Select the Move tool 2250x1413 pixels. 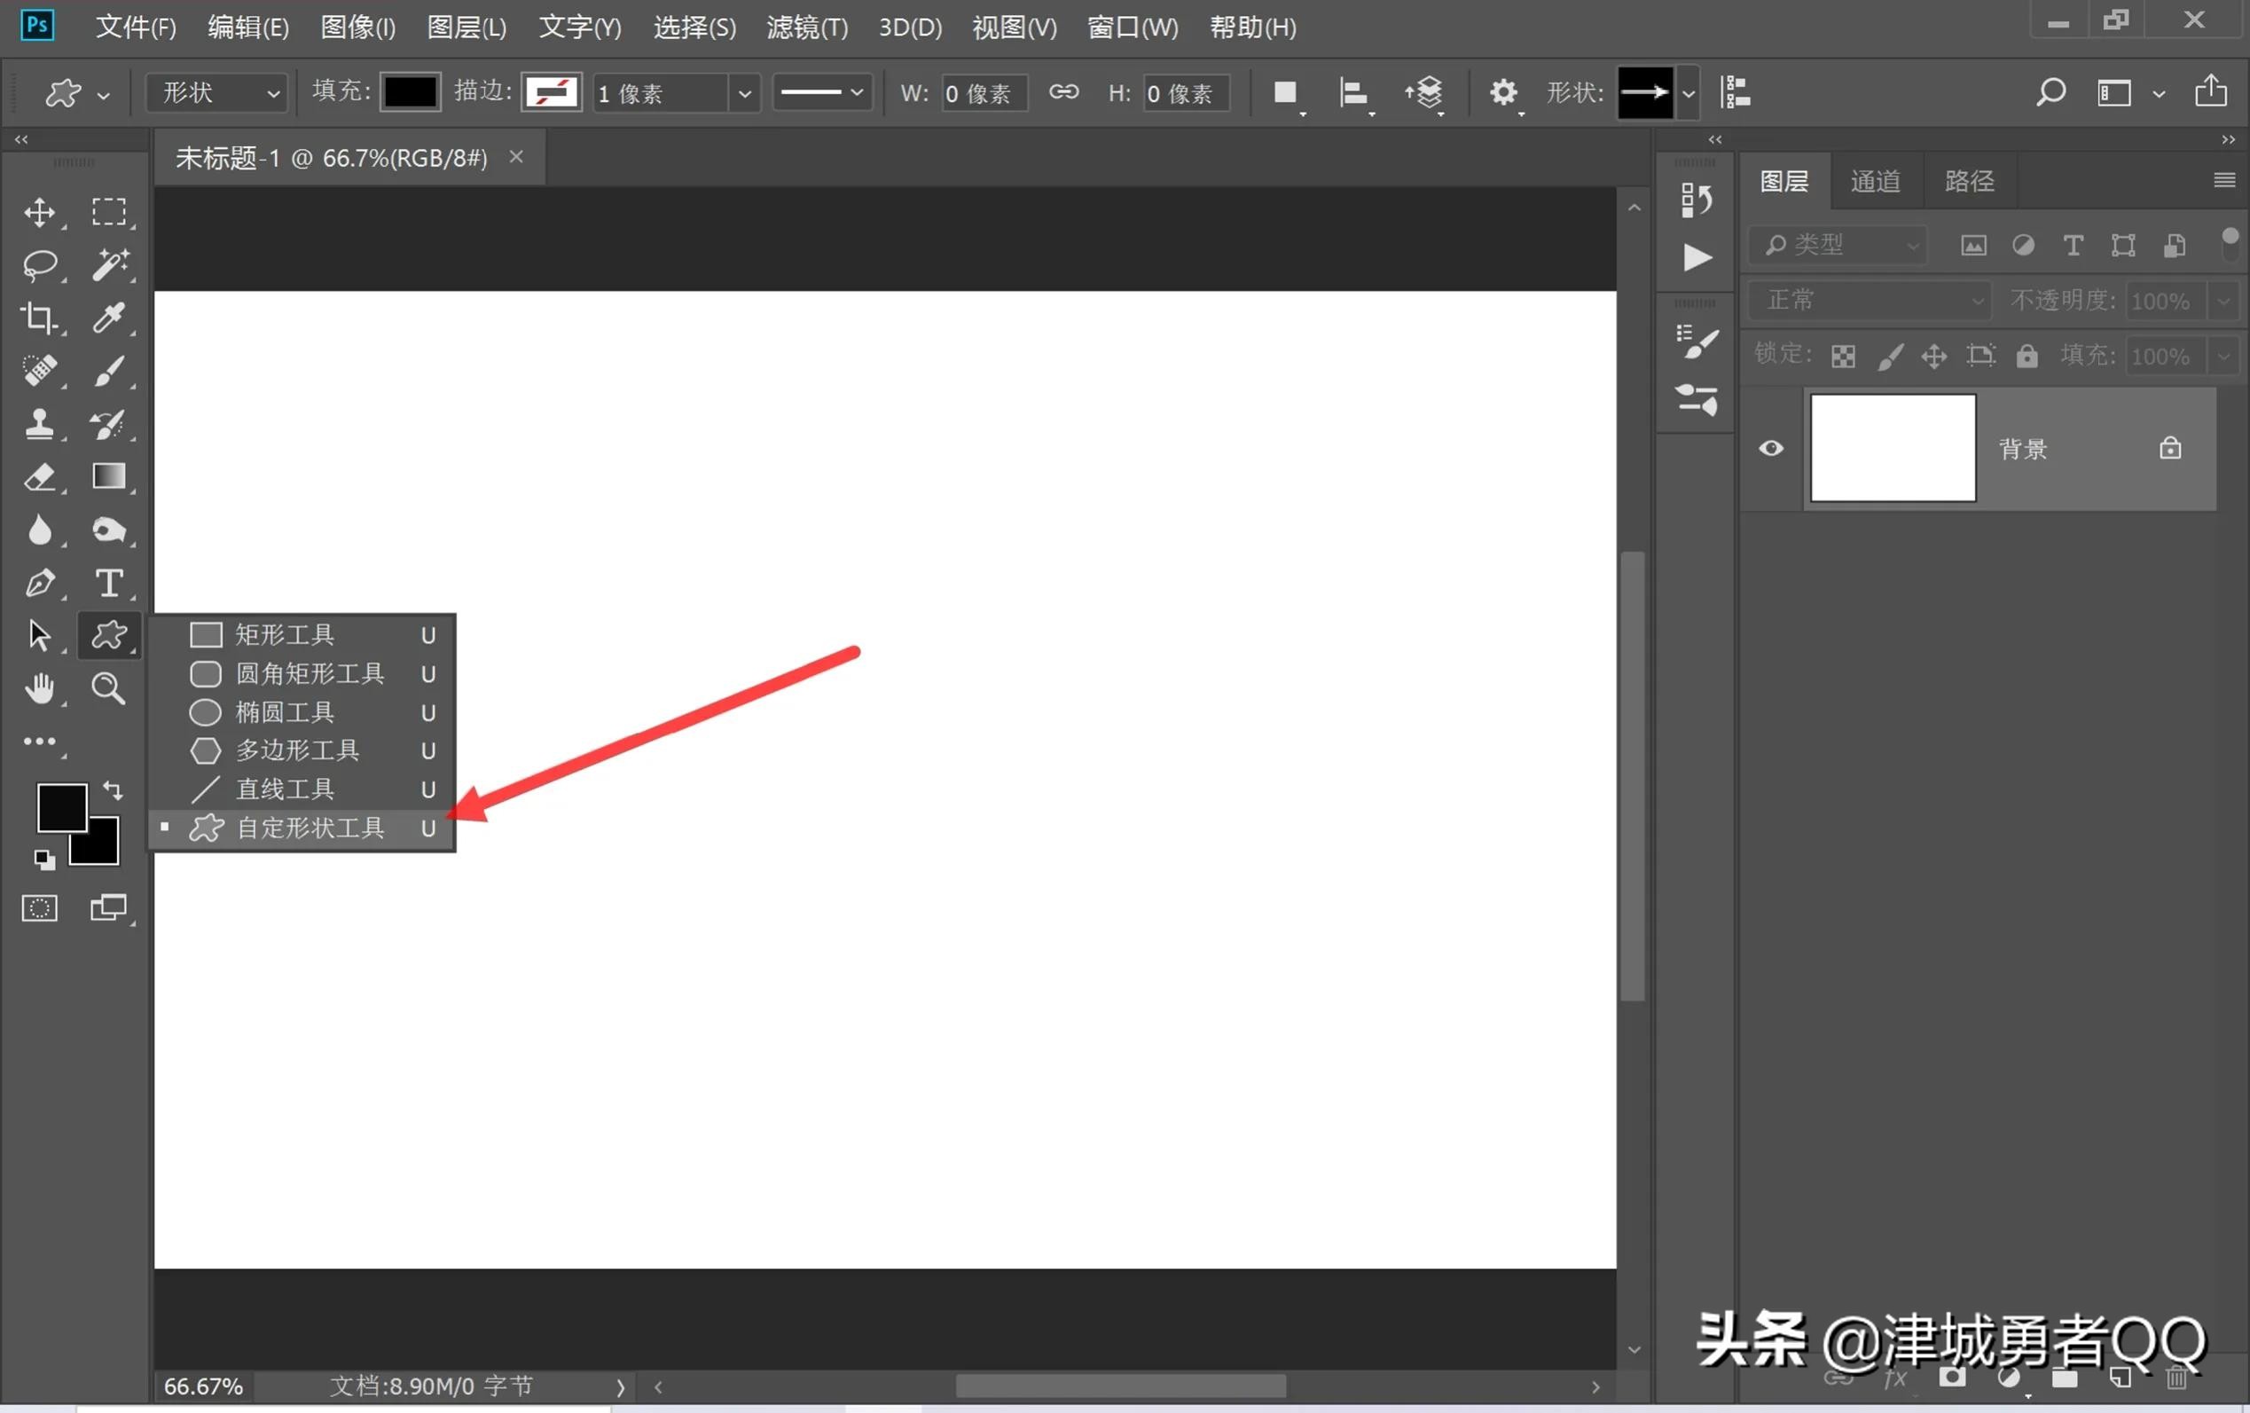[39, 211]
